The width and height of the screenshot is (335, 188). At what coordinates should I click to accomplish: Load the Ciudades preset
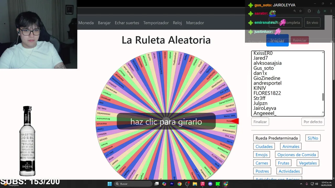[x=264, y=146]
